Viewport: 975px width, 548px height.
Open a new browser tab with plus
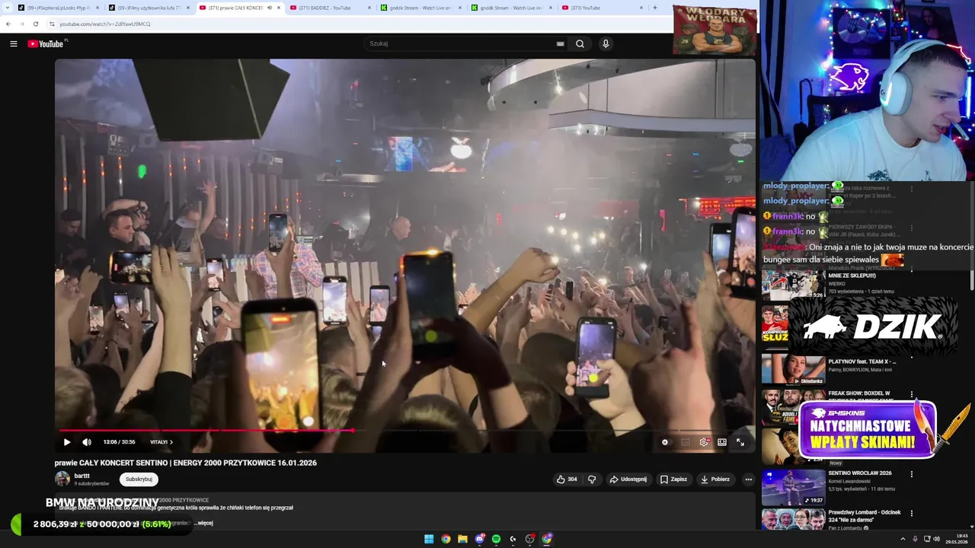click(x=655, y=8)
